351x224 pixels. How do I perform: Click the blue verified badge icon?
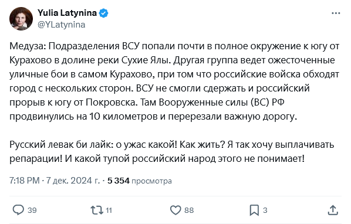[x=104, y=13]
